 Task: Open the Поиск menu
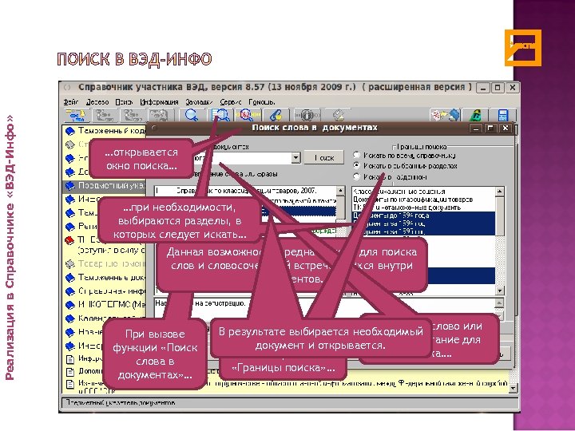pyautogui.click(x=124, y=102)
